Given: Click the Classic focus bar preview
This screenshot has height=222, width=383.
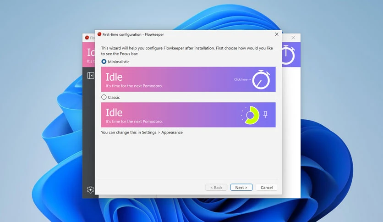Looking at the screenshot, I should pos(188,115).
